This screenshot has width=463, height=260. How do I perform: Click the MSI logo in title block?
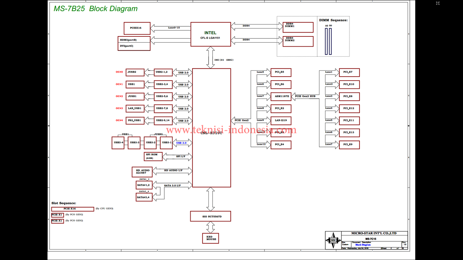point(333,240)
